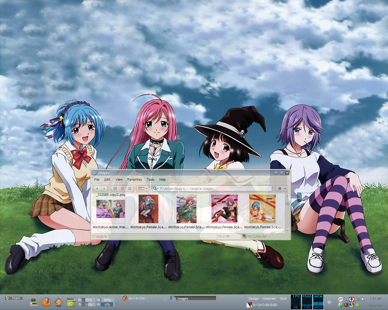Open the Internet taskbar shortcut
The image size is (388, 310).
click(x=269, y=298)
